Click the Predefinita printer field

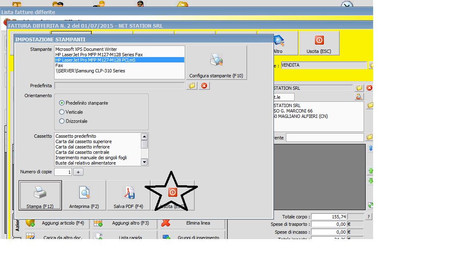coord(119,86)
